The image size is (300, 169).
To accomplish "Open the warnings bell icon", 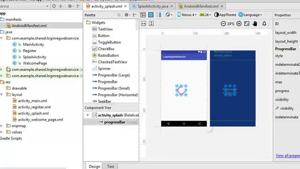I will click(x=264, y=23).
